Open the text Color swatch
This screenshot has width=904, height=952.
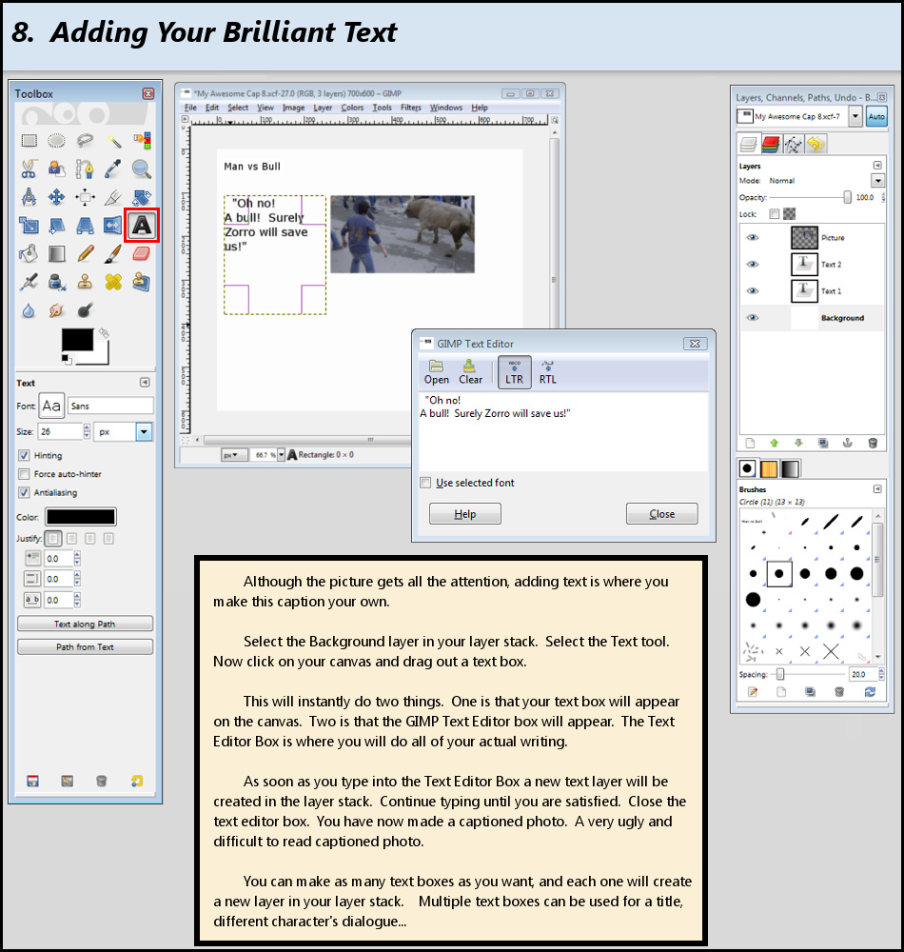(x=81, y=517)
